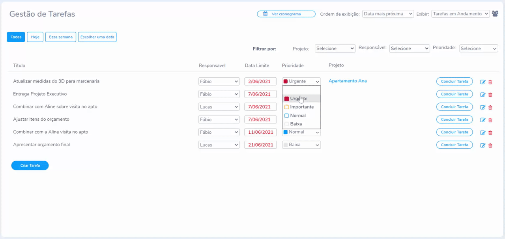505x239 pixels.
Task: Concluir Tarefa for Atualizar medidas do 3D
Action: tap(454, 82)
